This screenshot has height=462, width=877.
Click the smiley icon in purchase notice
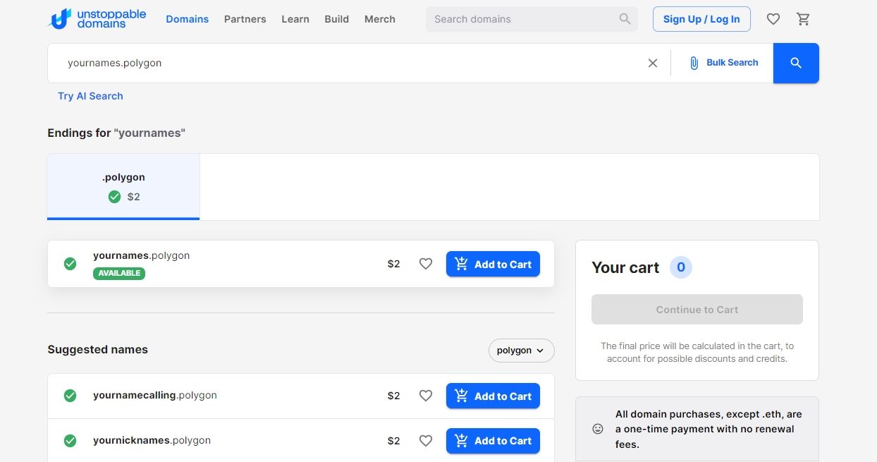coord(598,429)
